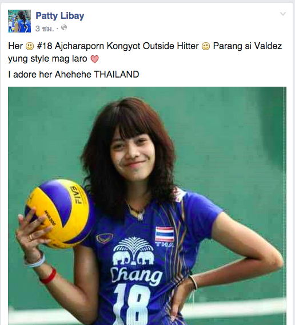Click the Thailand flag patch on the jersey
Image resolution: width=295 pixels, height=325 pixels.
pos(165,234)
